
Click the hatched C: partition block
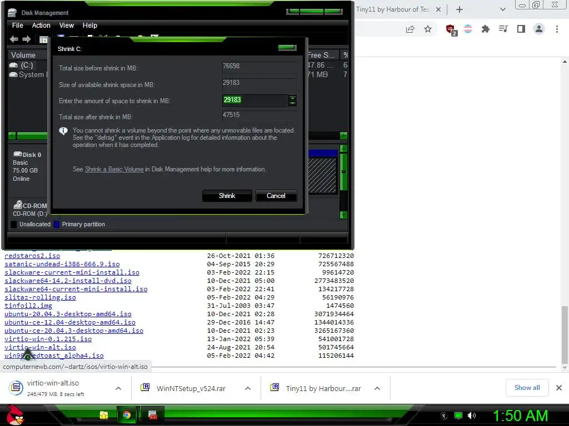(x=322, y=175)
